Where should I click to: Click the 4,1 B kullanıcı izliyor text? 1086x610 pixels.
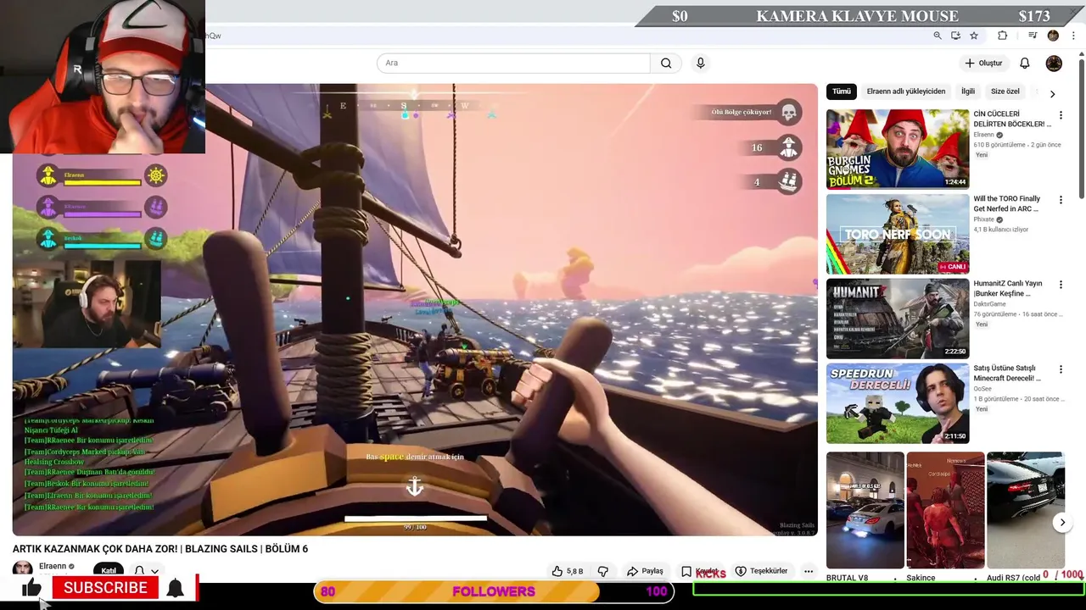point(1001,230)
